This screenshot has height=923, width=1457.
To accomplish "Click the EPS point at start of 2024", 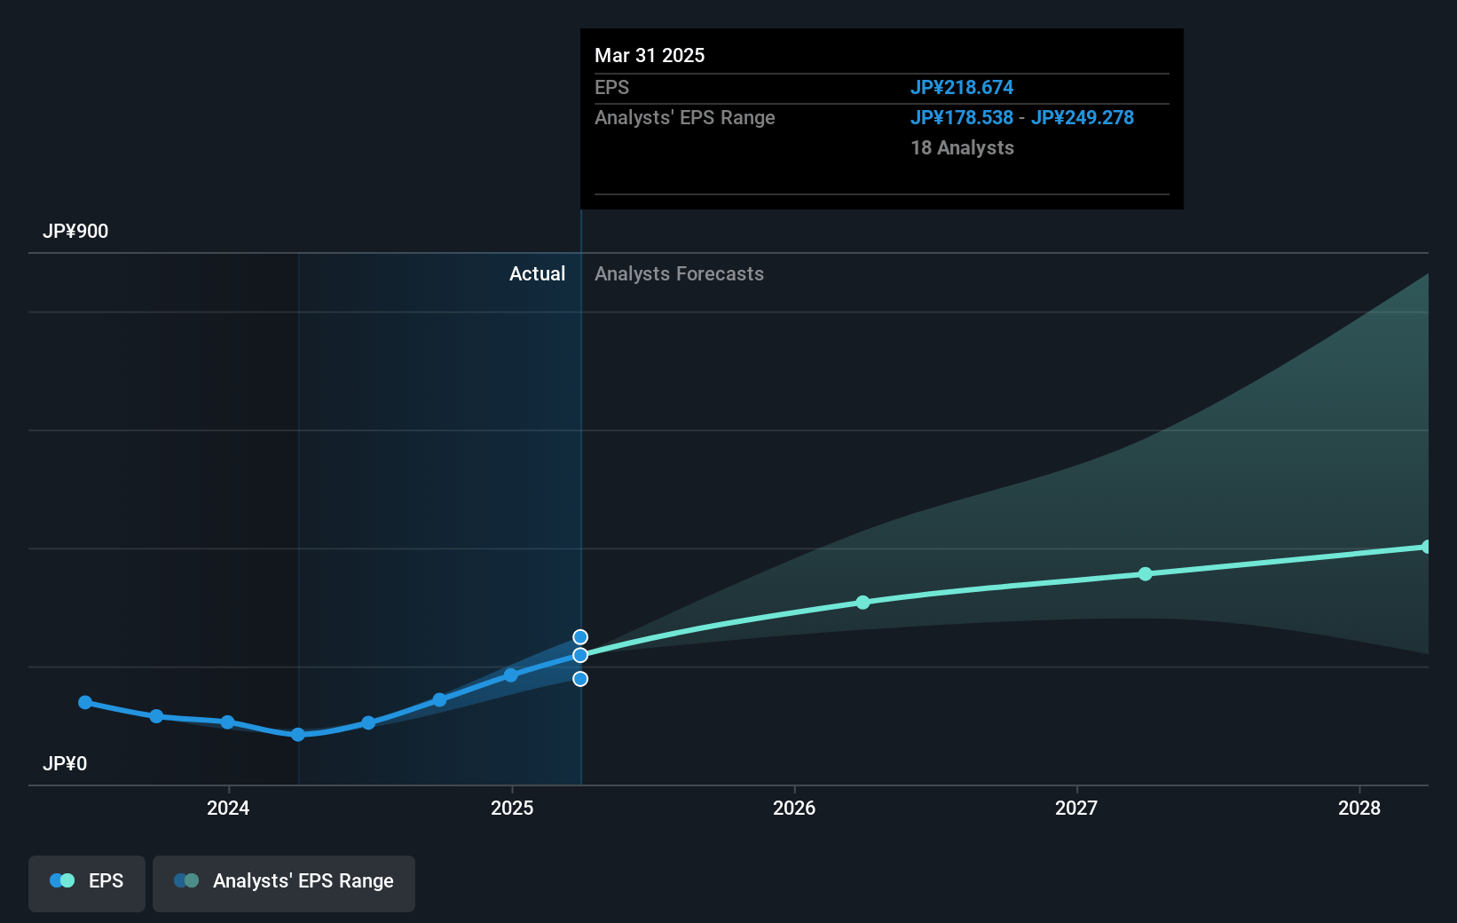I will click(x=227, y=722).
